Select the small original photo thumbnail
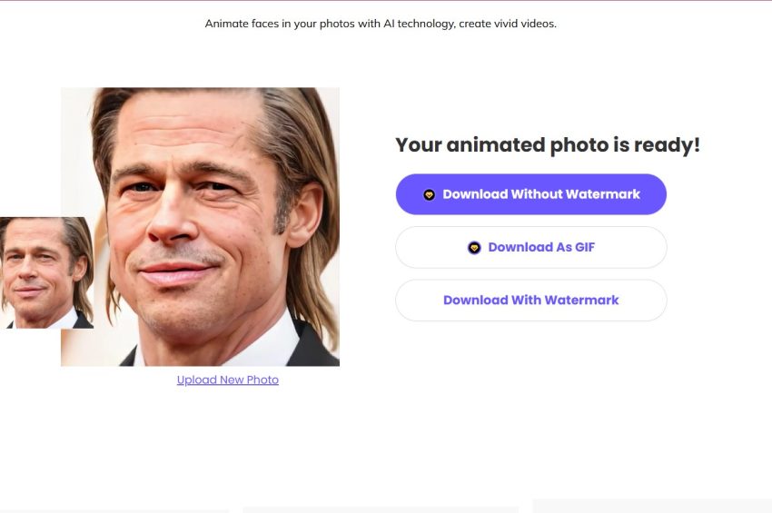 pyautogui.click(x=45, y=272)
